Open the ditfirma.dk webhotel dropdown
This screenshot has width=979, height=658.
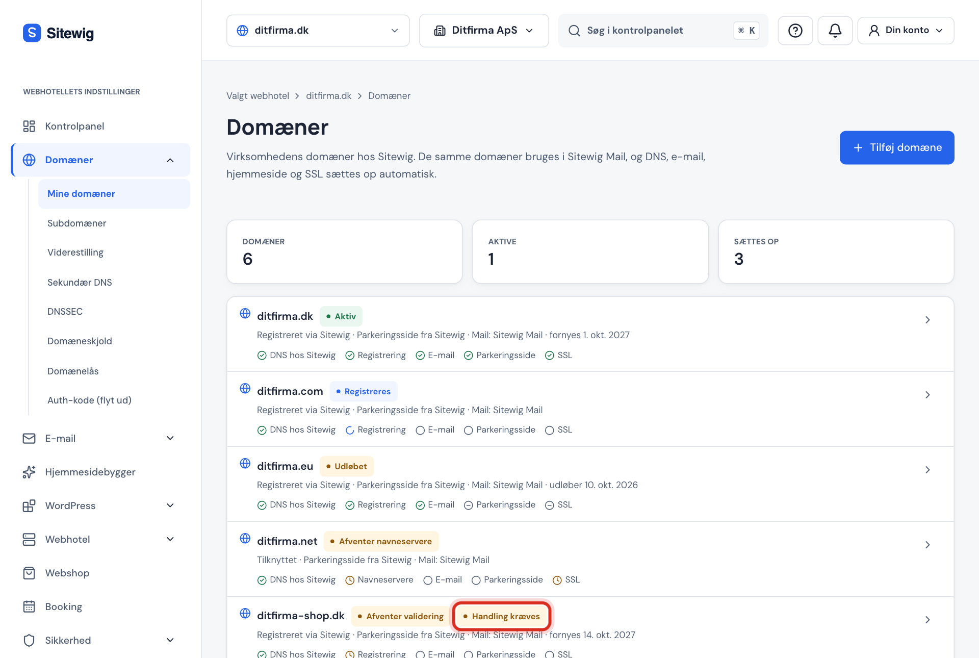[318, 31]
